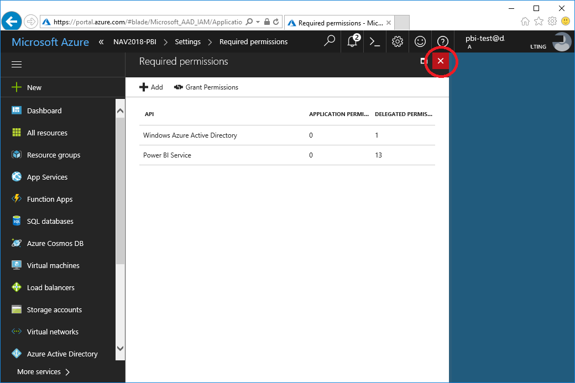Open the address bar search magnifier

pos(249,22)
